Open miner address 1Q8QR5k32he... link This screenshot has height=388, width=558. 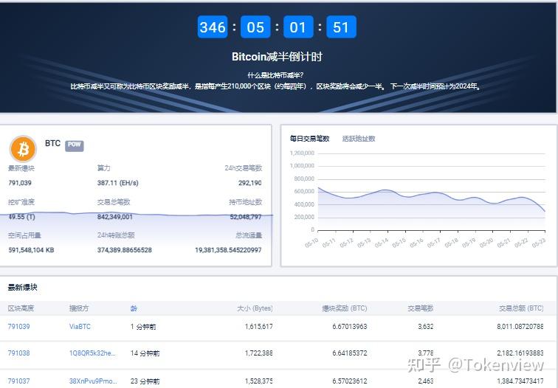(92, 353)
